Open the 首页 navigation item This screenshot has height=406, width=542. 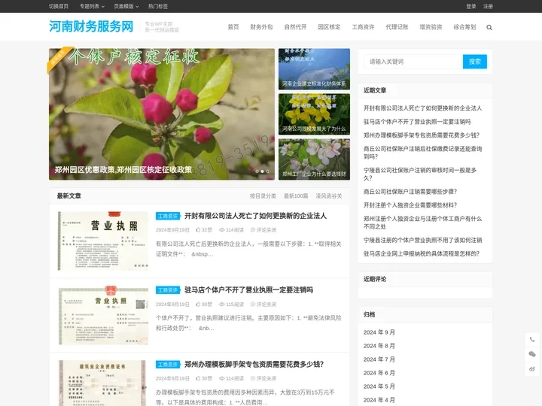(233, 27)
